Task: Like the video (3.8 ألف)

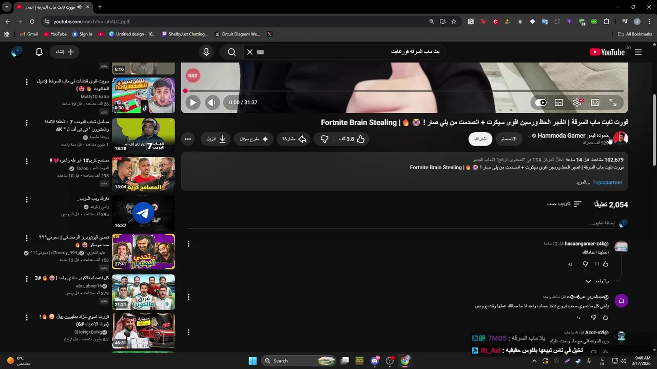Action: click(x=352, y=139)
